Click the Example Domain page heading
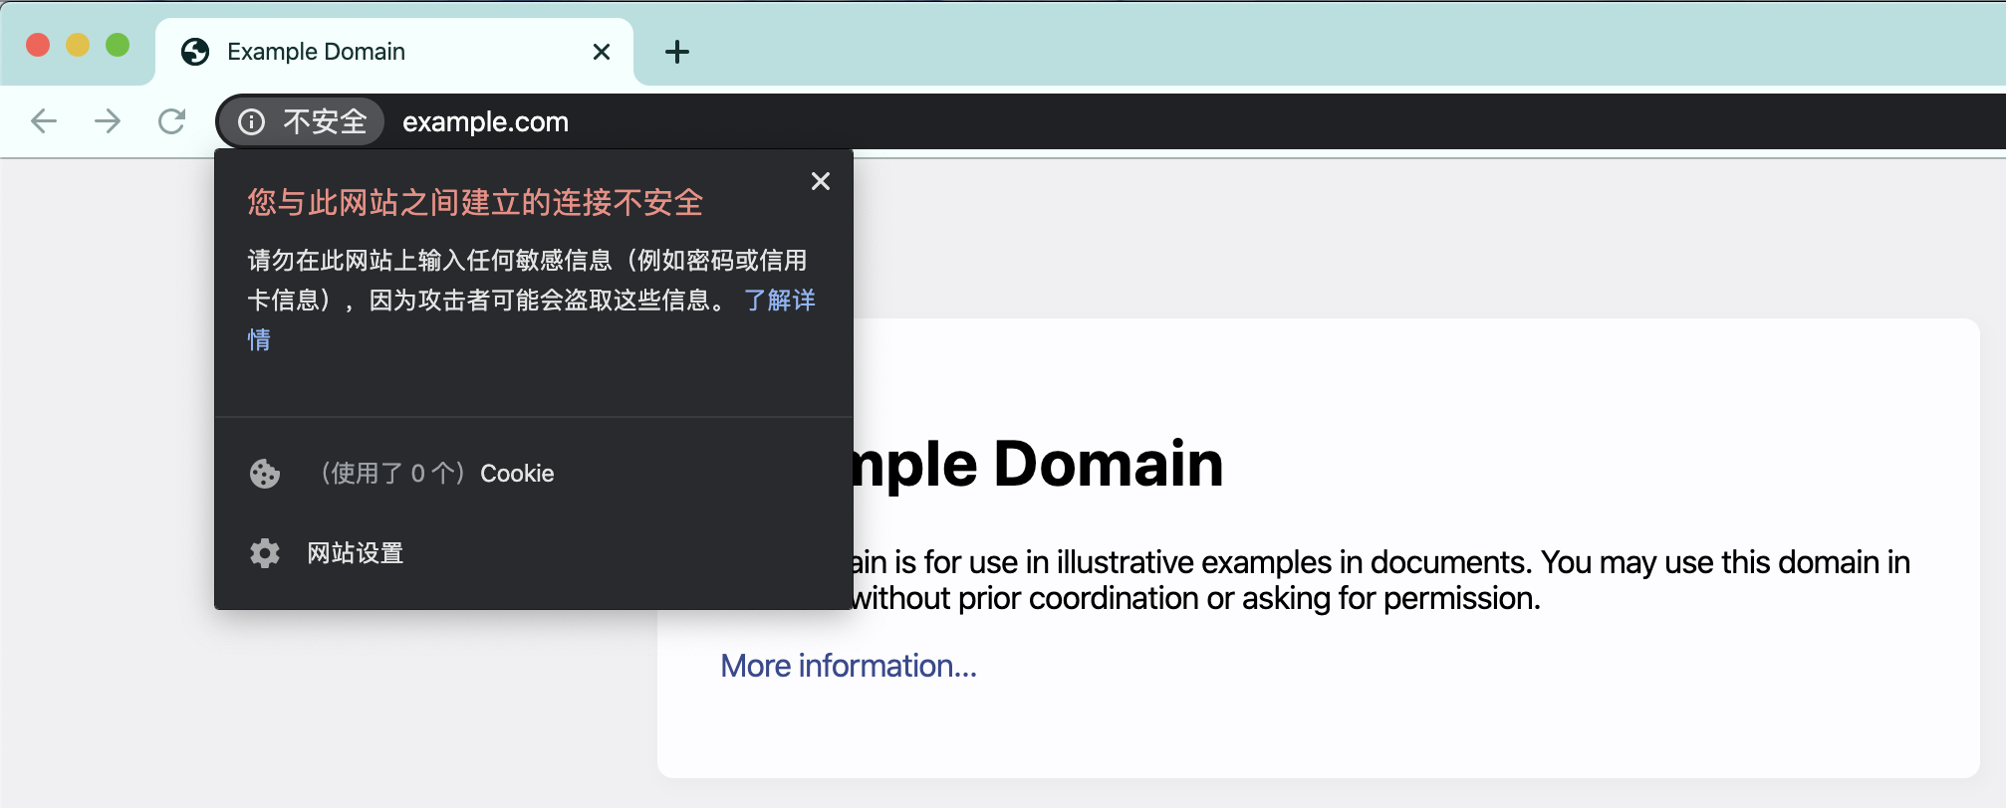 (1038, 464)
